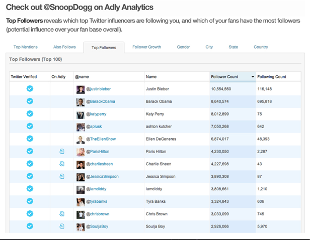Click the On Adly icon for Chris Brown
Image resolution: width=310 pixels, height=240 pixels.
tap(62, 213)
